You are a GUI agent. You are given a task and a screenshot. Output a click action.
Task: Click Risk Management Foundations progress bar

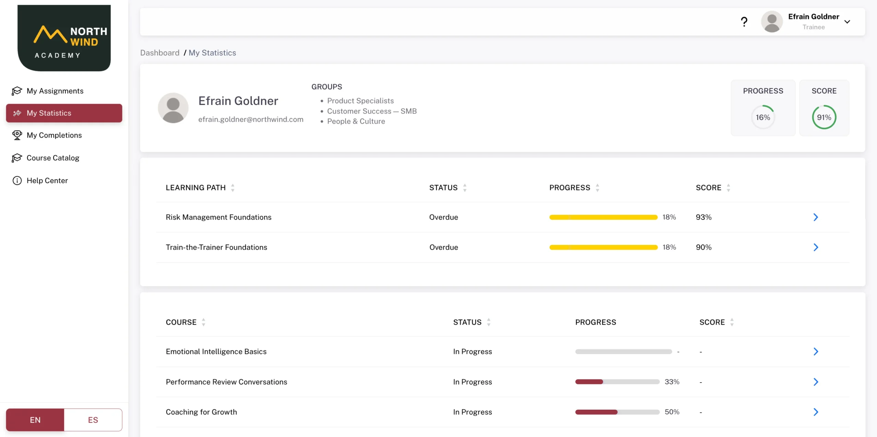pos(603,217)
